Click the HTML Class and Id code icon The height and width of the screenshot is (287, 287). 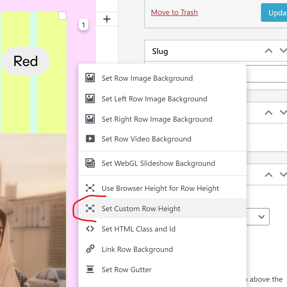(90, 229)
